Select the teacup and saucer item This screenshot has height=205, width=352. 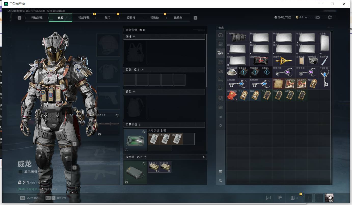click(232, 72)
